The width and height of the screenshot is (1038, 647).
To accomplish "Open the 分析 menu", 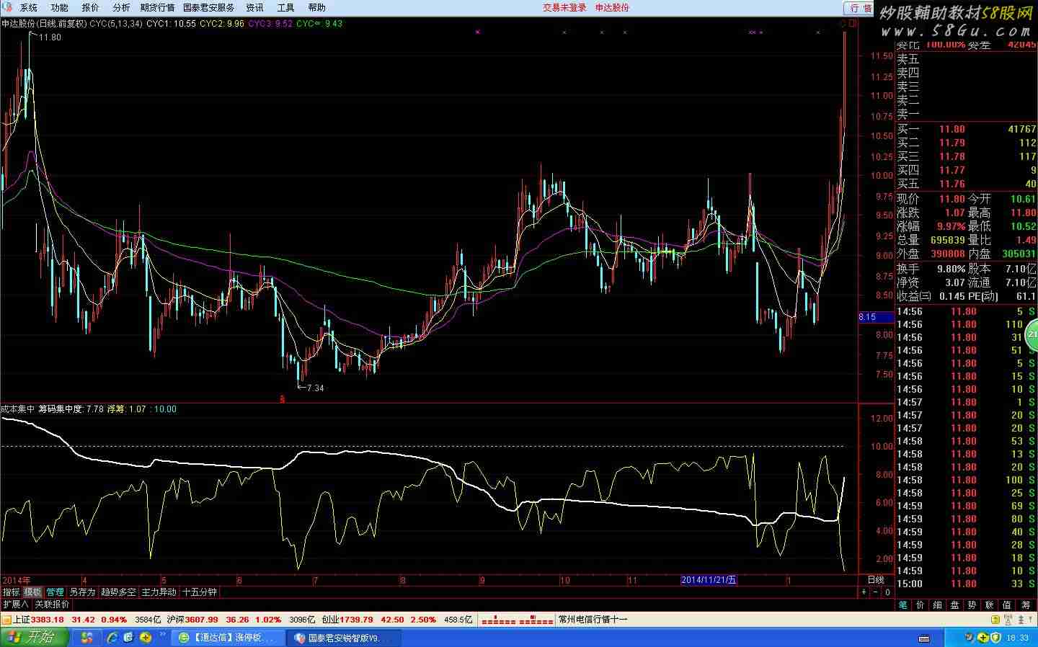I will (x=122, y=7).
